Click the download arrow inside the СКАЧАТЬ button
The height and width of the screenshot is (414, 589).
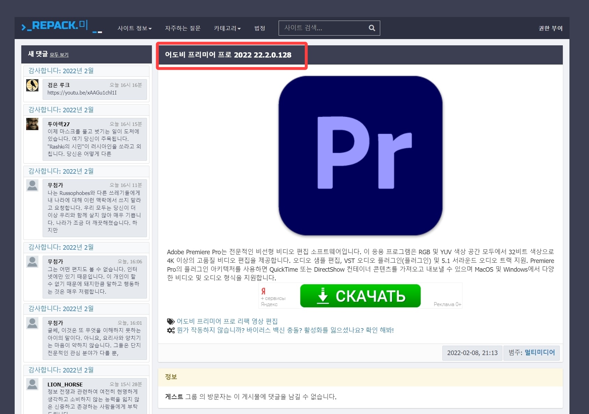pos(323,296)
